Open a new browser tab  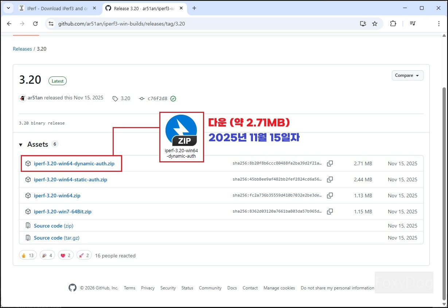pos(194,8)
